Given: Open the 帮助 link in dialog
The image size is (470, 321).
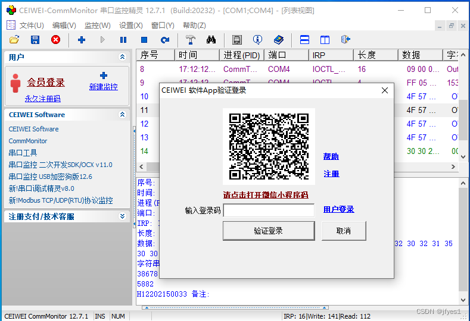Looking at the screenshot, I should coord(331,156).
